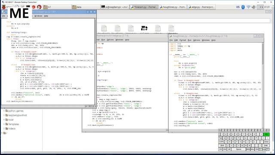
Task: Open Windows menu in edge.py window
Action: [x=119, y=40]
